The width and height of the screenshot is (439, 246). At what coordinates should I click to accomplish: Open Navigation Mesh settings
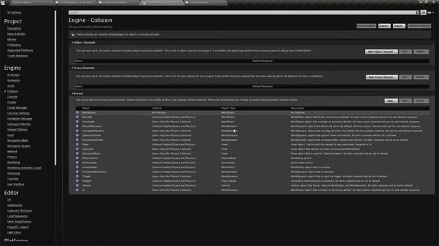18,141
